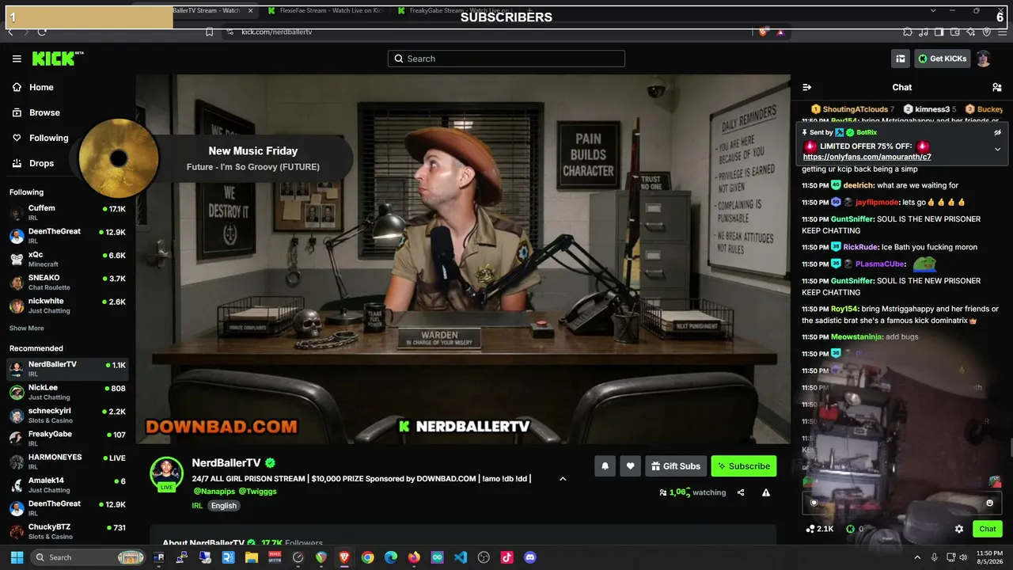Open Discord from the taskbar
This screenshot has height=570, width=1013.
coord(530,557)
